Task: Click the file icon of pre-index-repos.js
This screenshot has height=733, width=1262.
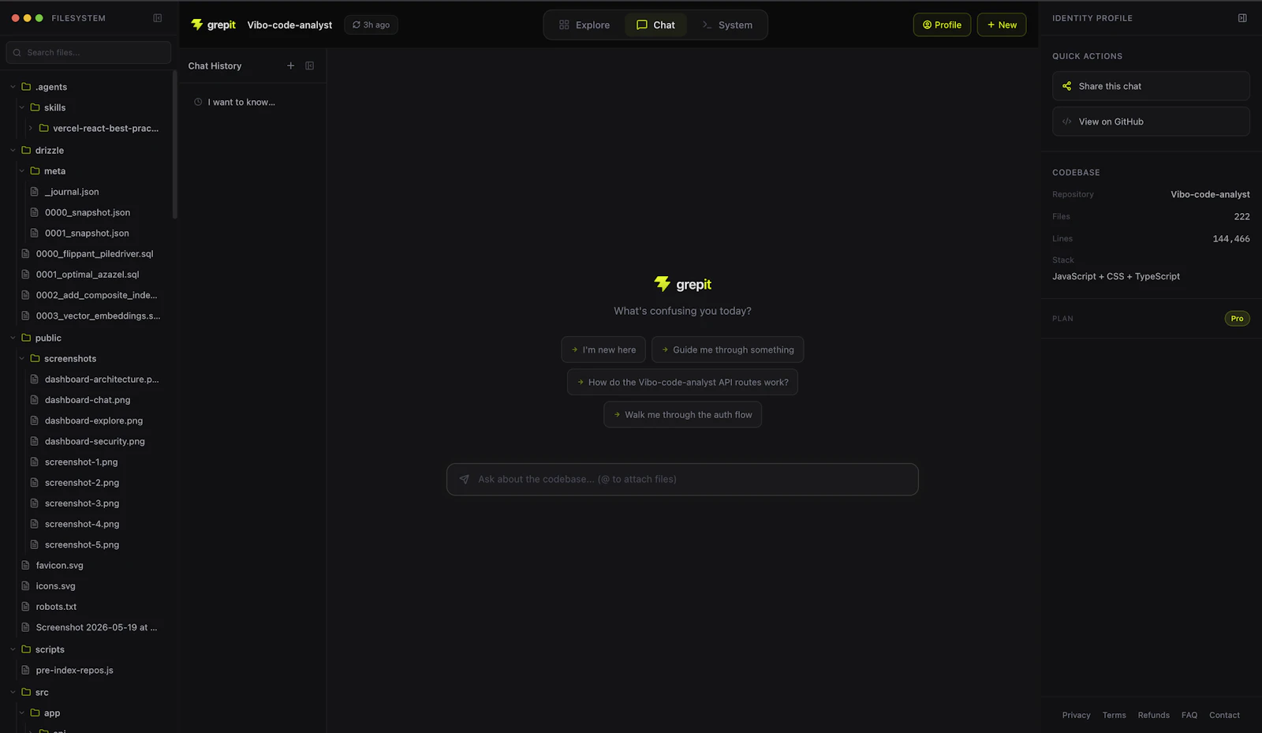Action: coord(25,670)
